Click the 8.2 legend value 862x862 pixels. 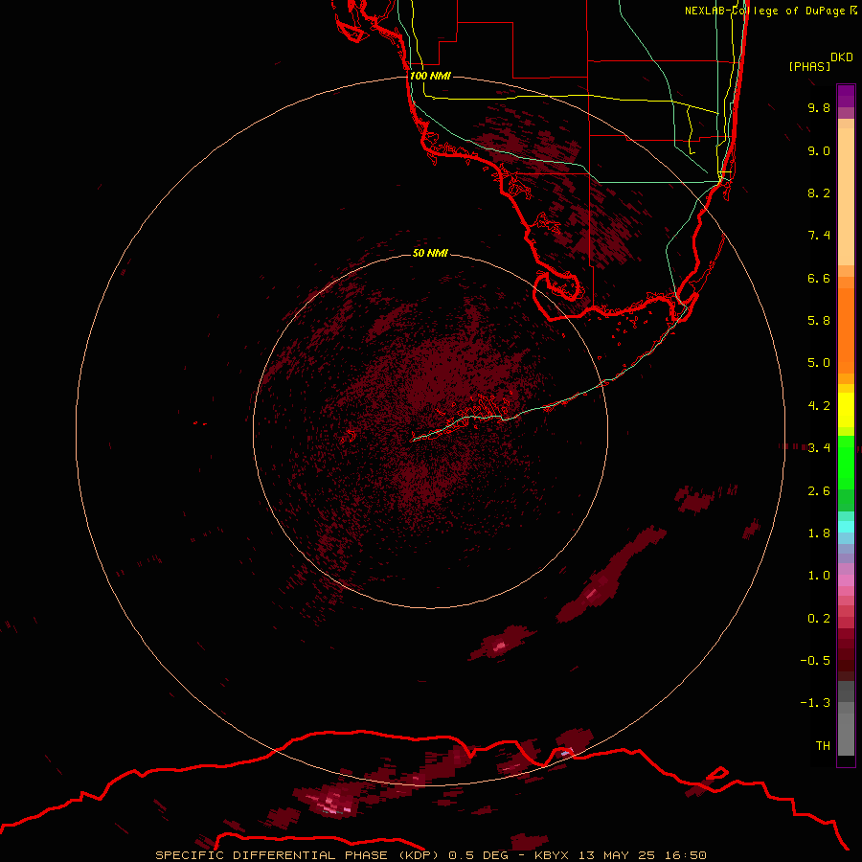click(819, 193)
